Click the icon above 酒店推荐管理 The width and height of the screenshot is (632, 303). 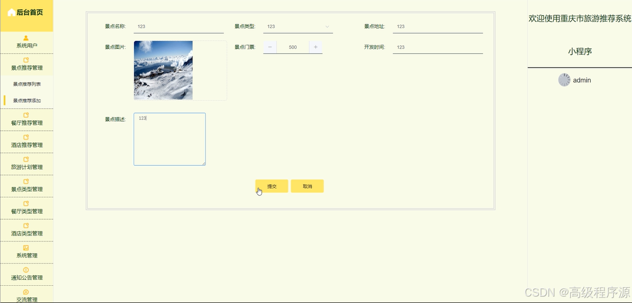26,137
